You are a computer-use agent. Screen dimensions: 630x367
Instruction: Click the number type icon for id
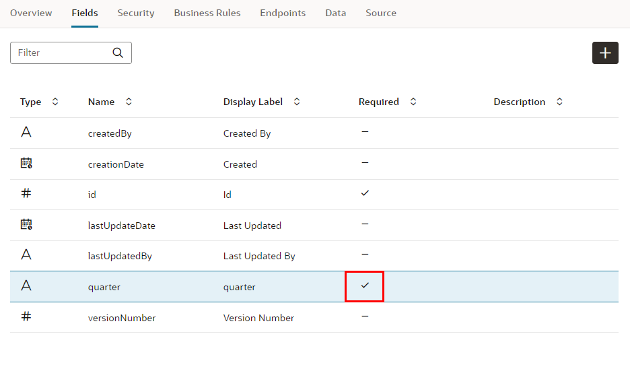(x=26, y=193)
